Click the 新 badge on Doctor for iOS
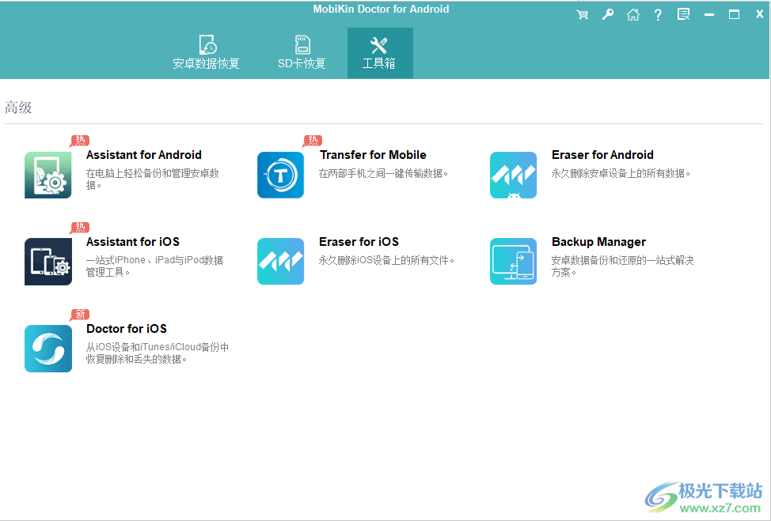Image resolution: width=771 pixels, height=521 pixels. click(x=79, y=314)
